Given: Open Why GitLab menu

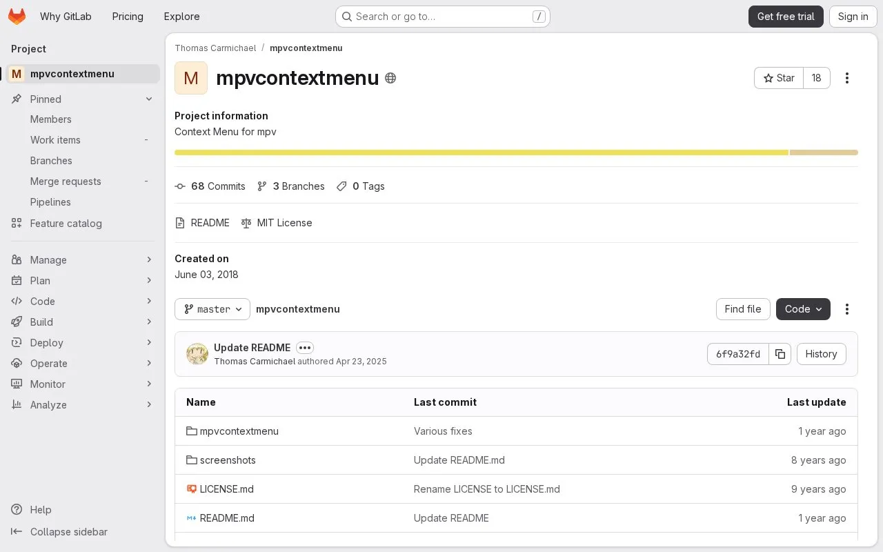Looking at the screenshot, I should [x=66, y=17].
